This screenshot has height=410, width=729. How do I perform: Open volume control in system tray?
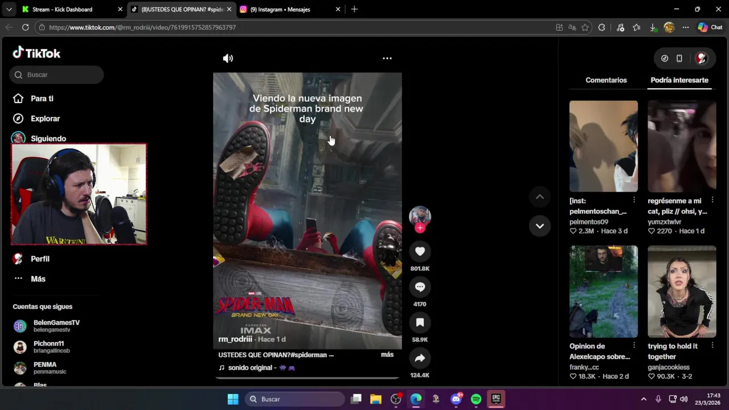684,399
